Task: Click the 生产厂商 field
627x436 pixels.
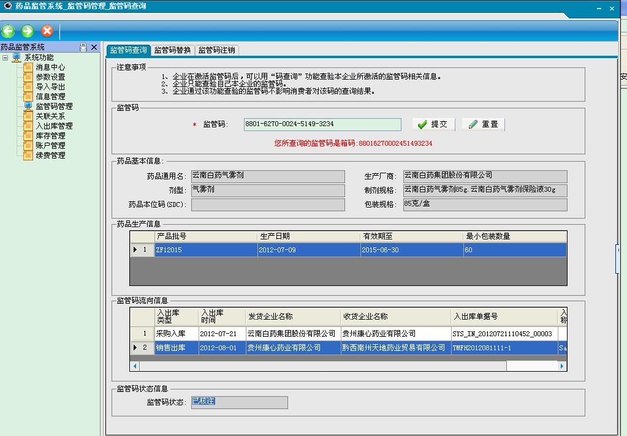Action: click(485, 176)
